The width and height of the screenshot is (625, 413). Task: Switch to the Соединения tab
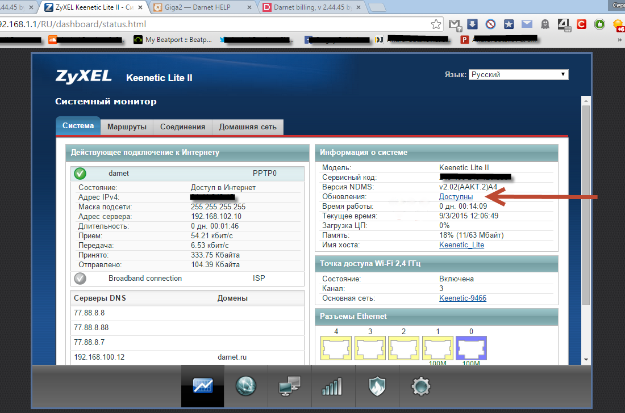point(182,127)
